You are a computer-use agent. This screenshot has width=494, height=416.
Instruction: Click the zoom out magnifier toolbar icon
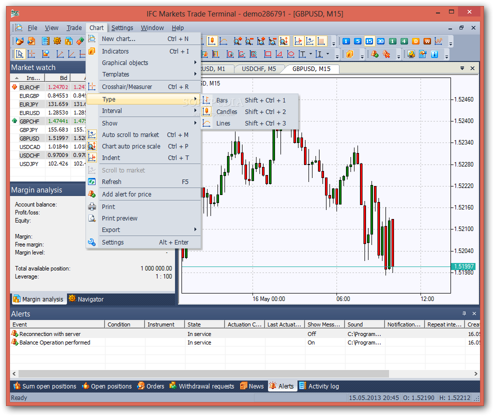249,41
